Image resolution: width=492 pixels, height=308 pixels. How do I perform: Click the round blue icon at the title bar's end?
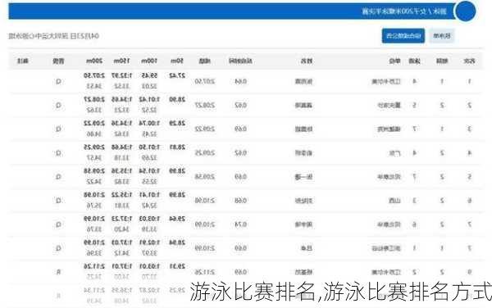pyautogui.click(x=465, y=11)
